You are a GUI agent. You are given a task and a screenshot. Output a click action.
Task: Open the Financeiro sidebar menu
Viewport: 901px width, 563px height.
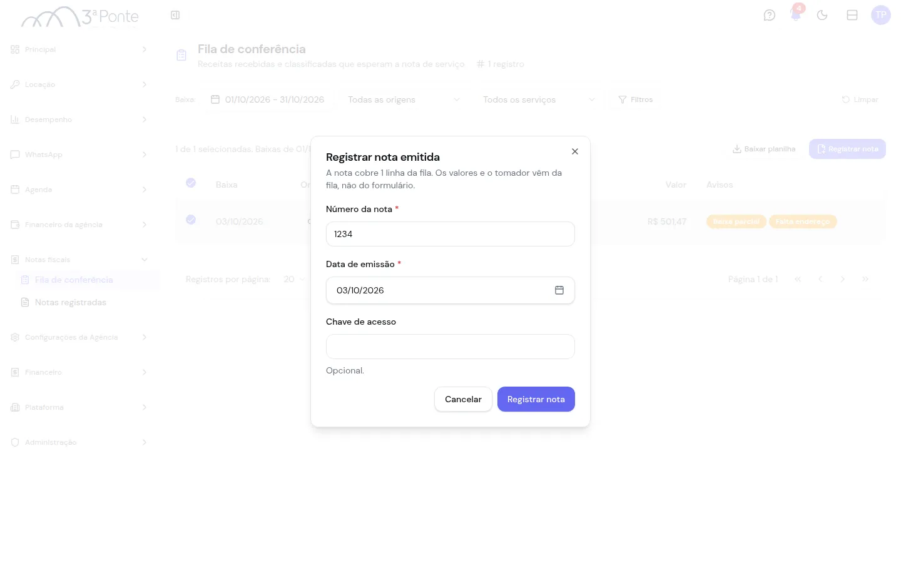coord(79,372)
